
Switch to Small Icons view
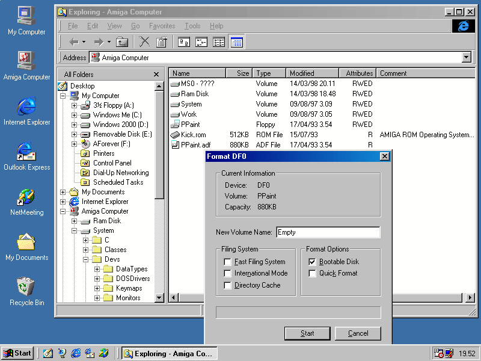(x=201, y=42)
